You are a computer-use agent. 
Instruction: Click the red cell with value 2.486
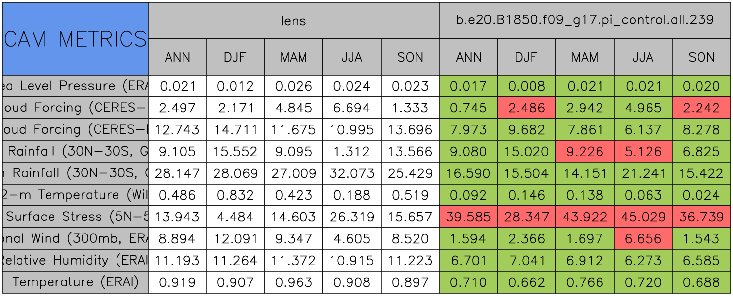tap(527, 108)
